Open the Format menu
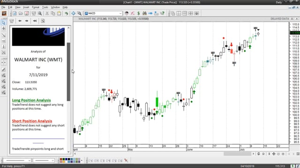This screenshot has height=168, width=300. [36, 7]
